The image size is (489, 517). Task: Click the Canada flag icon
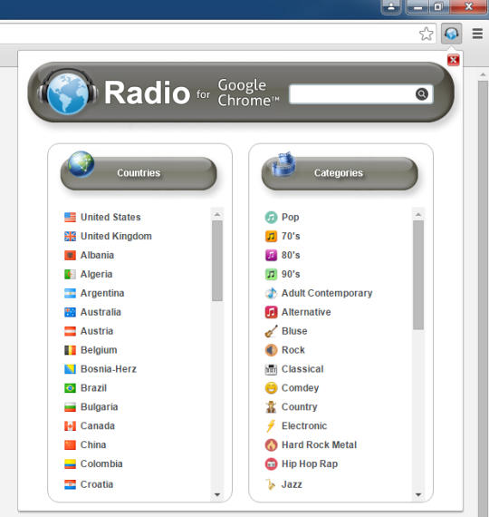click(70, 426)
